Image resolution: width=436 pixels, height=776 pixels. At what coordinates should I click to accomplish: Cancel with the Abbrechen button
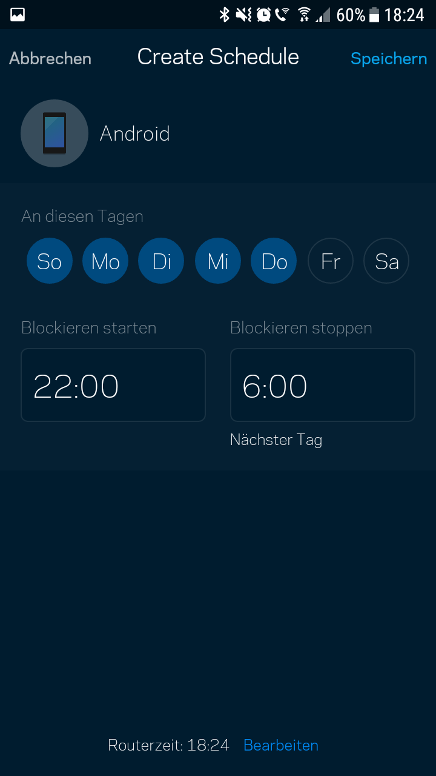50,59
